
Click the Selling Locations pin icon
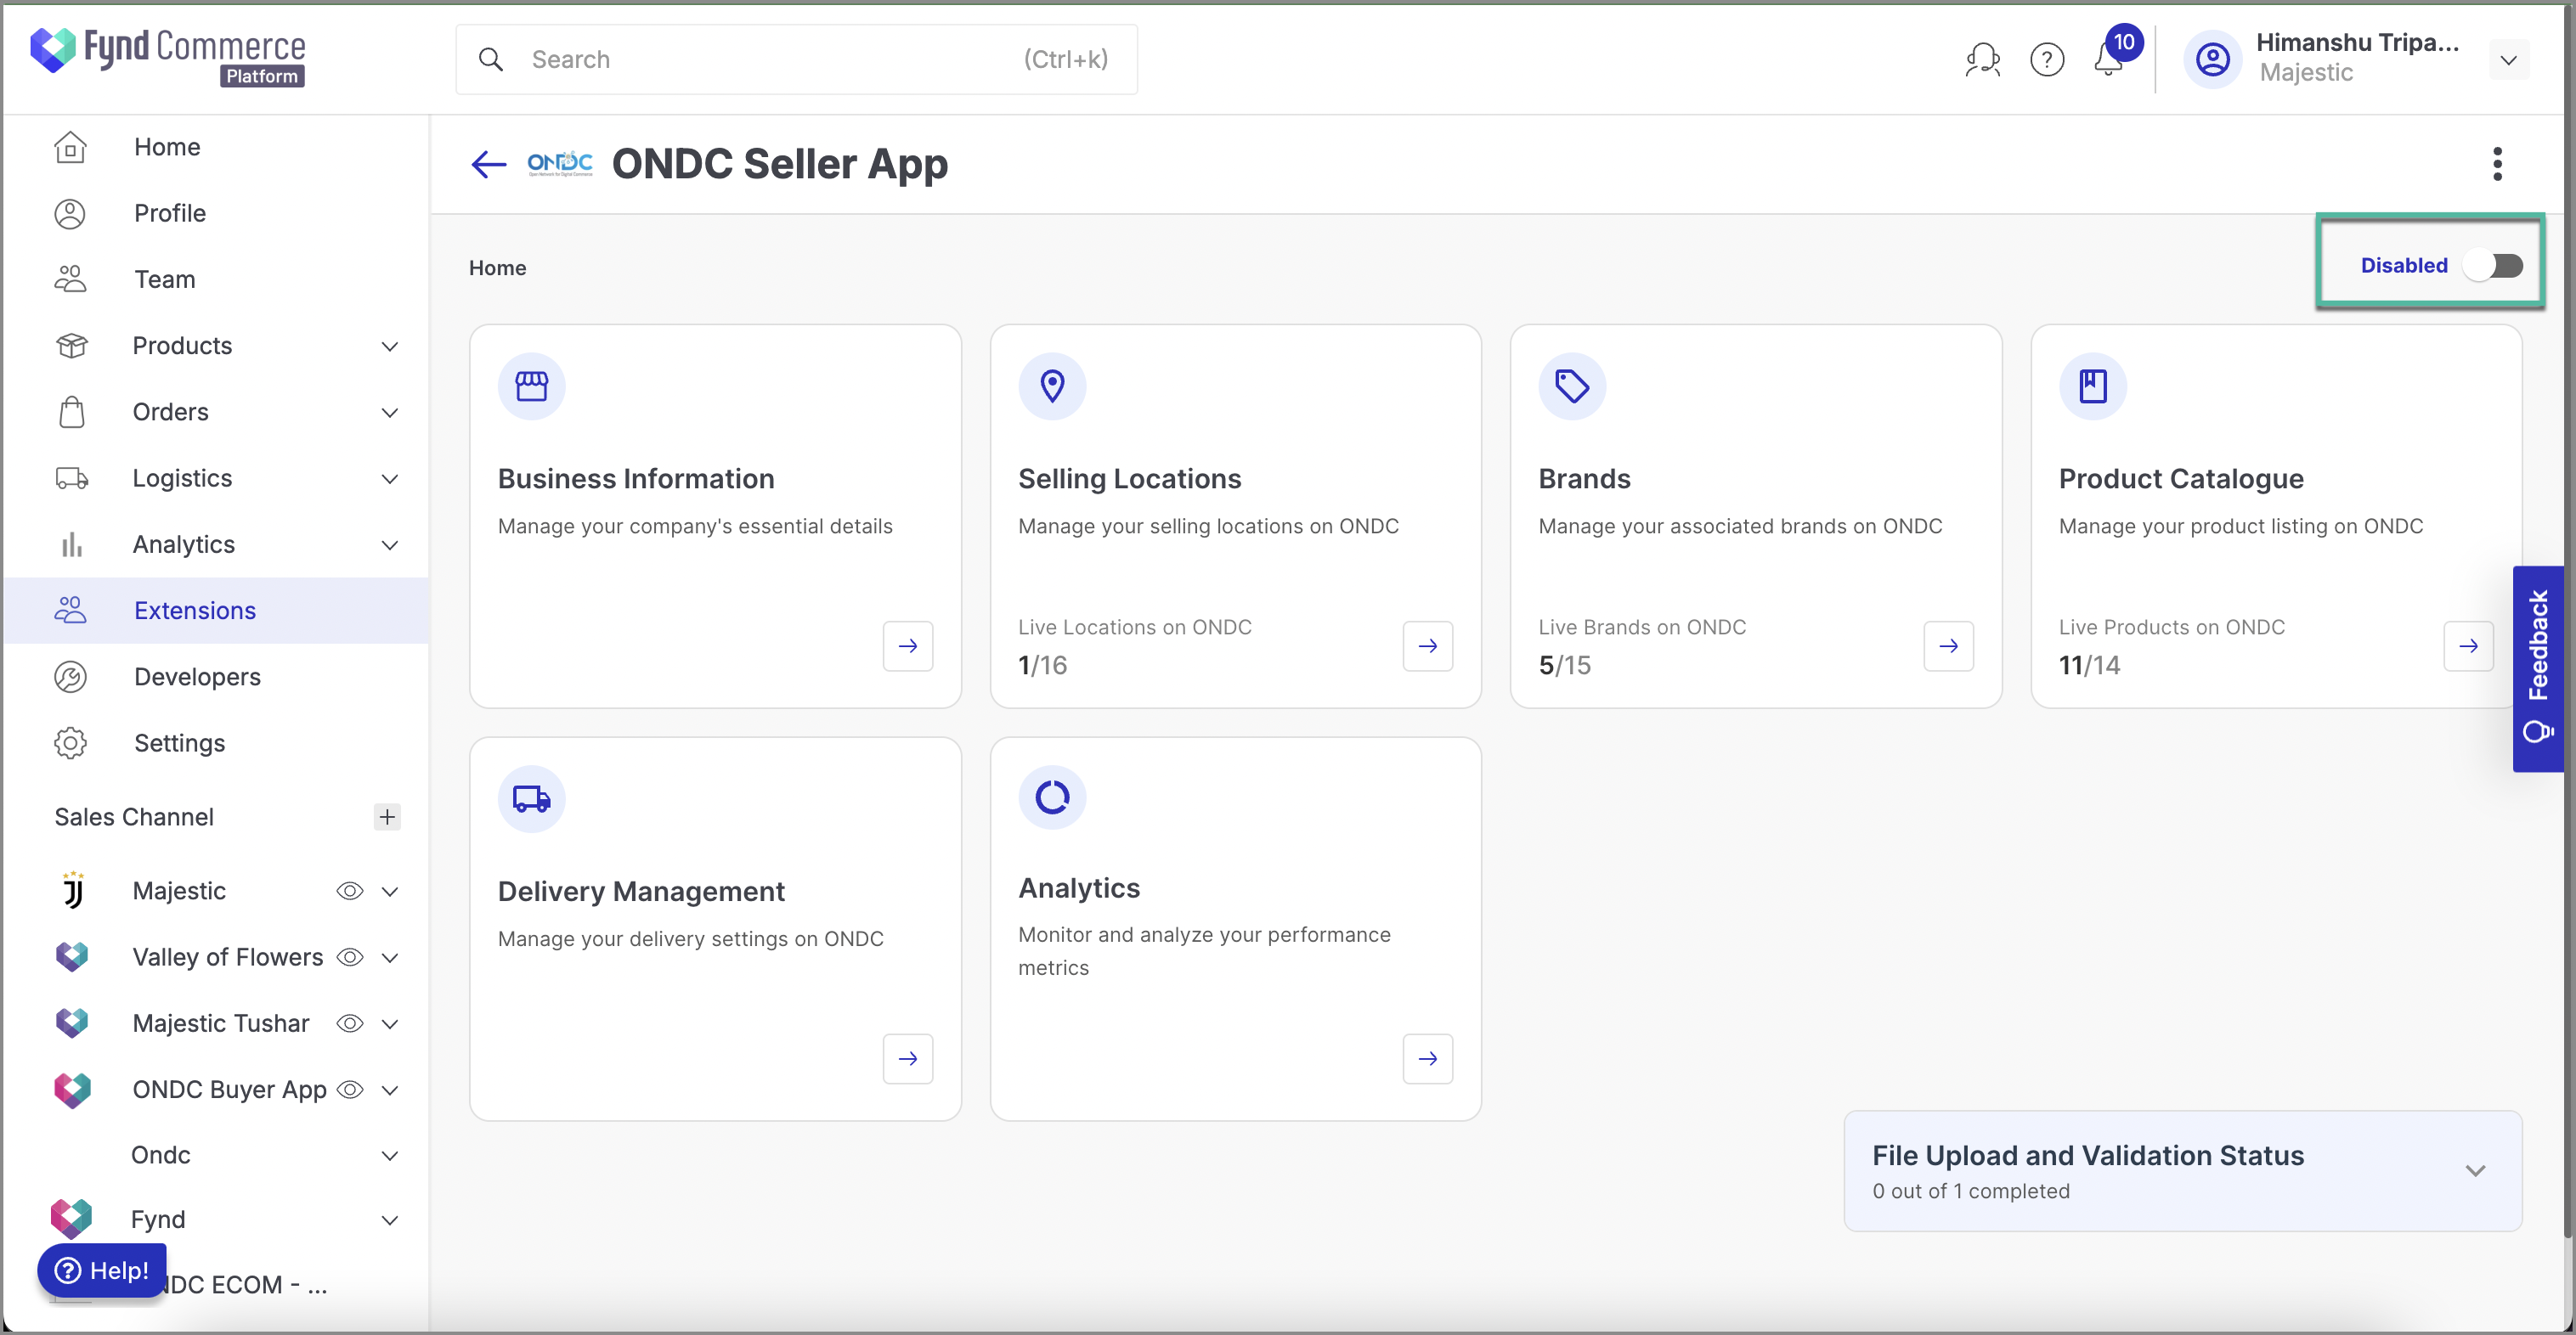tap(1052, 386)
